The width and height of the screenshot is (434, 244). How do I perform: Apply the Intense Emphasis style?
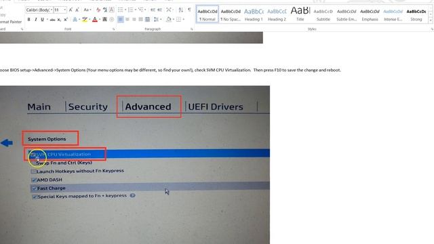(x=393, y=14)
